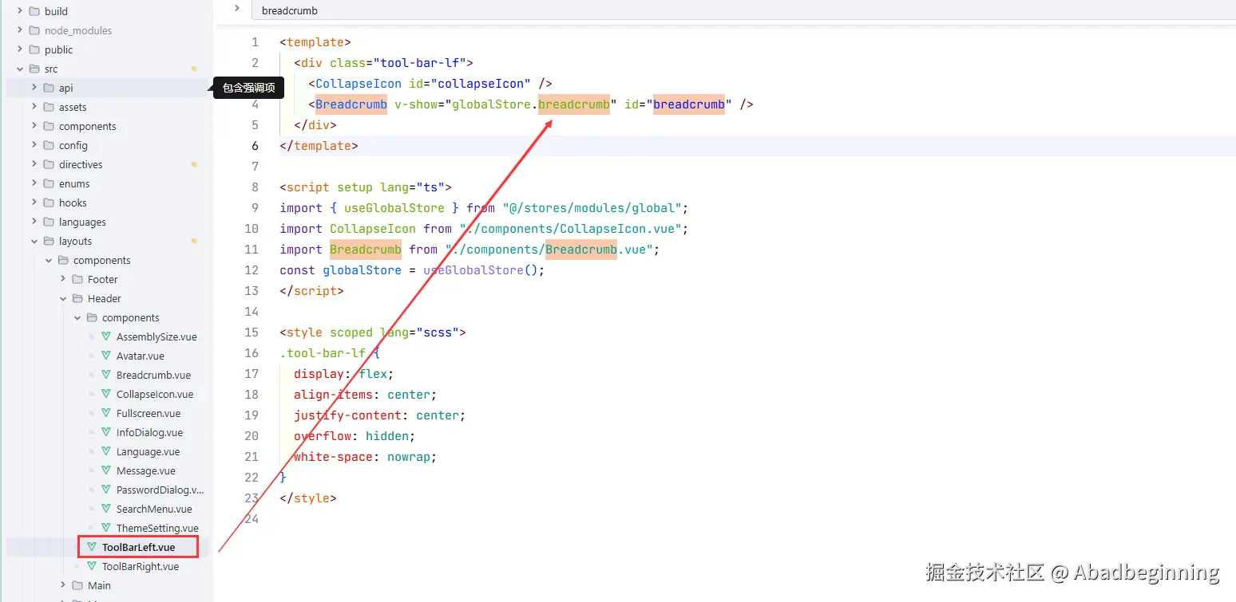Viewport: 1236px width, 602px height.
Task: Click "@/stores/modules/global" import path
Action: (x=592, y=208)
